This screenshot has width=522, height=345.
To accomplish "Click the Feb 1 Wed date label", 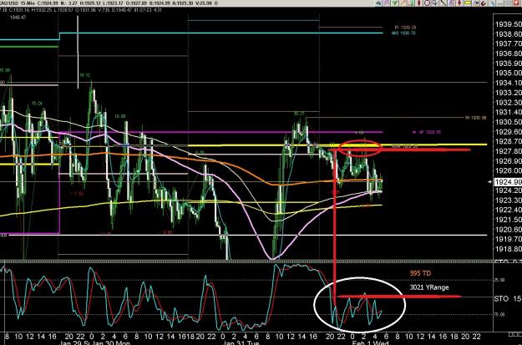I will [x=370, y=342].
